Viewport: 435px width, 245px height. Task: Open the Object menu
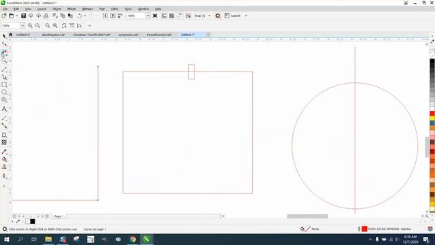tap(56, 9)
